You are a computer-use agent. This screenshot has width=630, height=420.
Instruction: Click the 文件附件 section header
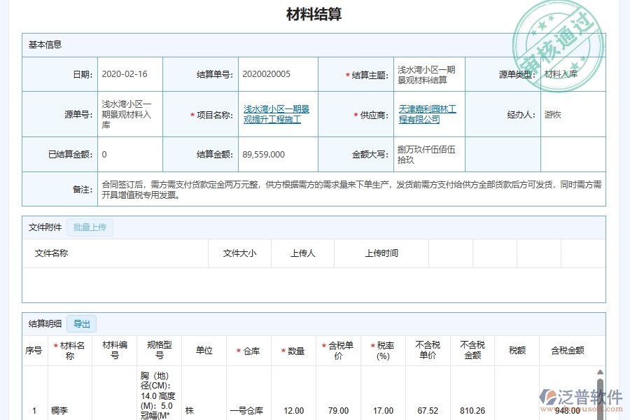[43, 227]
